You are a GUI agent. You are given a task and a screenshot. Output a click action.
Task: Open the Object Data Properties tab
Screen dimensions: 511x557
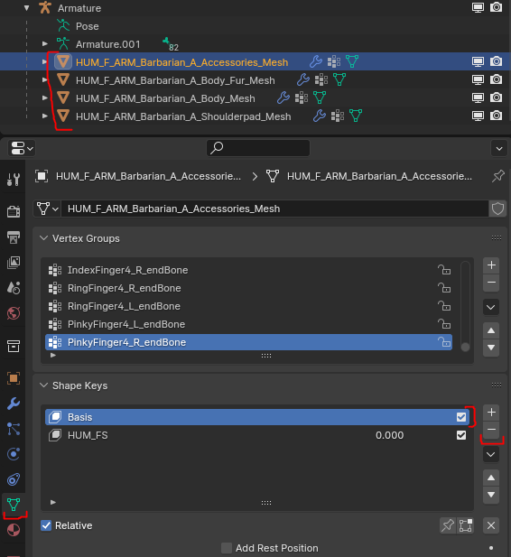click(x=14, y=505)
